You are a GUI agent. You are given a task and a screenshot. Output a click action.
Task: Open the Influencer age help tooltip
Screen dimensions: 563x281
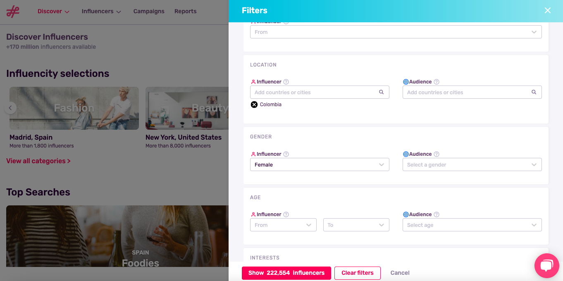point(286,214)
